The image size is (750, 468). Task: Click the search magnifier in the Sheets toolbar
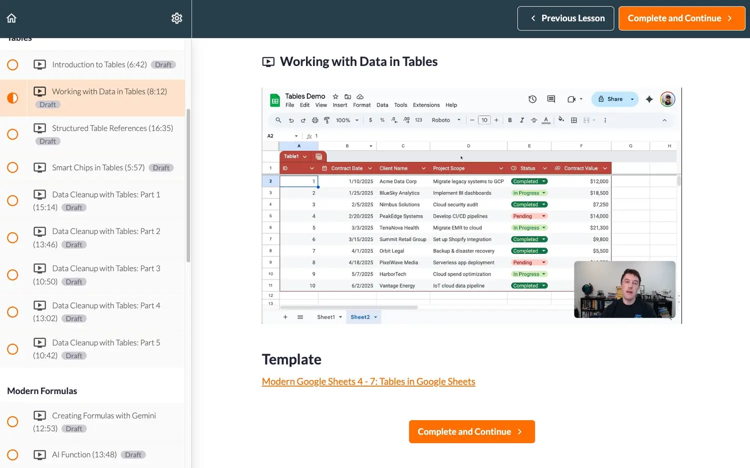[x=278, y=120]
